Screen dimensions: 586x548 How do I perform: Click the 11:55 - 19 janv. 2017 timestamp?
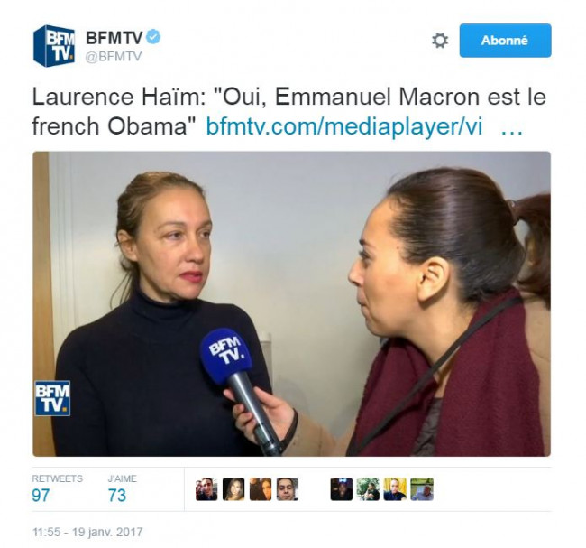tap(87, 532)
